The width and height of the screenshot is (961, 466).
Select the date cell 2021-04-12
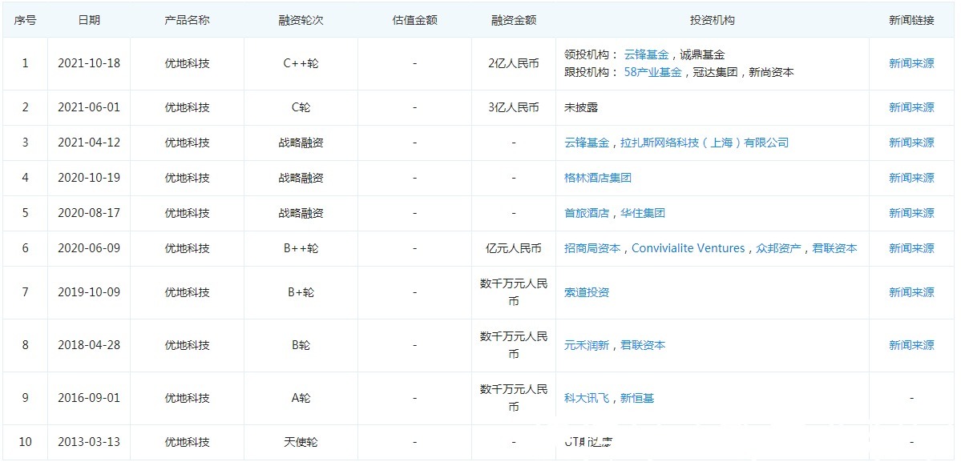[89, 143]
